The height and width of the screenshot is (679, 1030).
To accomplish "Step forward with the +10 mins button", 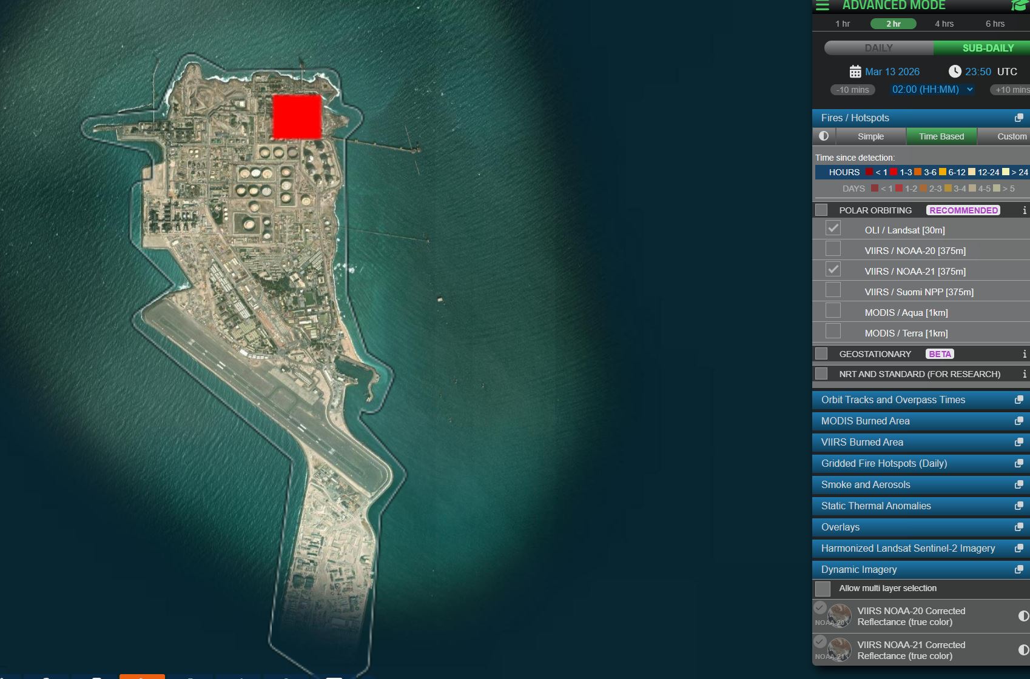I will 1010,90.
